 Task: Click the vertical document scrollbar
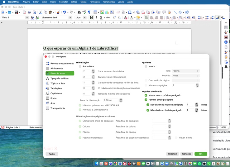pos(220,42)
